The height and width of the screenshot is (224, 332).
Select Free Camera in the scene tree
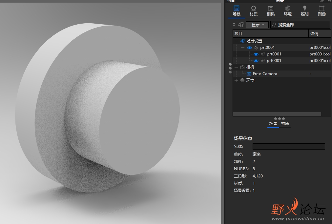tap(265, 74)
